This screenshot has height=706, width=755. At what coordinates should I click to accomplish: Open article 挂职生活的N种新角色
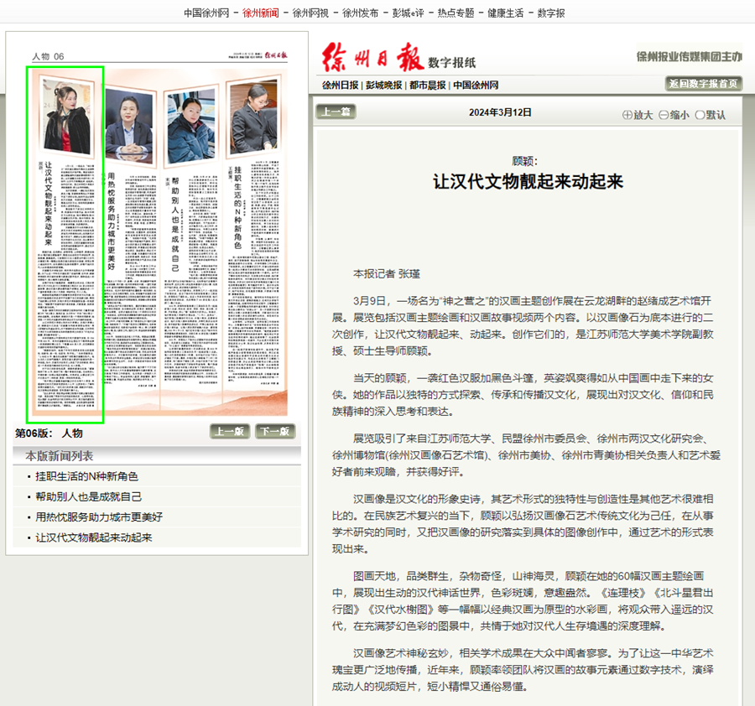86,476
